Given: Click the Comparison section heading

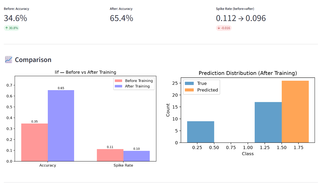Looking at the screenshot, I should [x=33, y=60].
